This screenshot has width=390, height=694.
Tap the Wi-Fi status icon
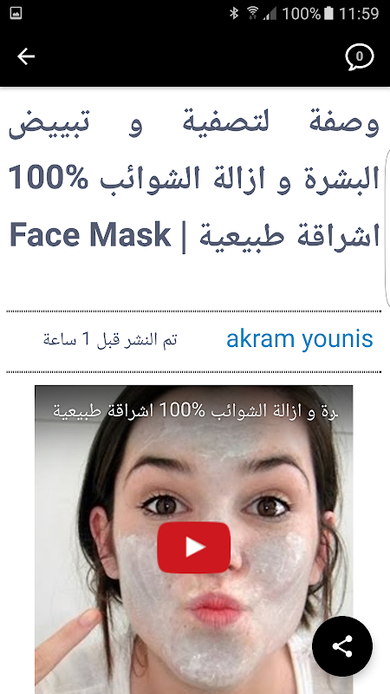[252, 13]
